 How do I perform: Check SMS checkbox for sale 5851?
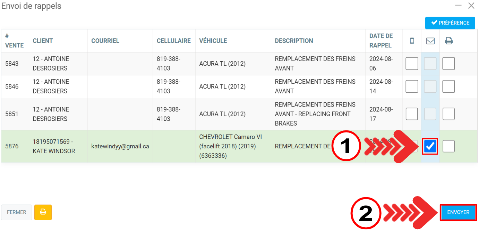pos(412,114)
